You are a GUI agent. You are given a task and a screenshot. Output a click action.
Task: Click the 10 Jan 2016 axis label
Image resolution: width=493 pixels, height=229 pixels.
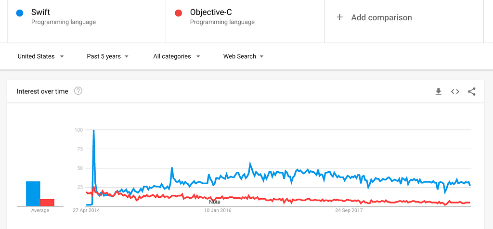click(218, 210)
